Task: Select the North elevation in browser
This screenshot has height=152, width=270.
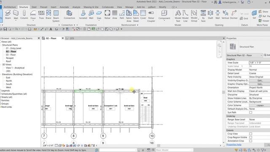Action: tap(9, 81)
